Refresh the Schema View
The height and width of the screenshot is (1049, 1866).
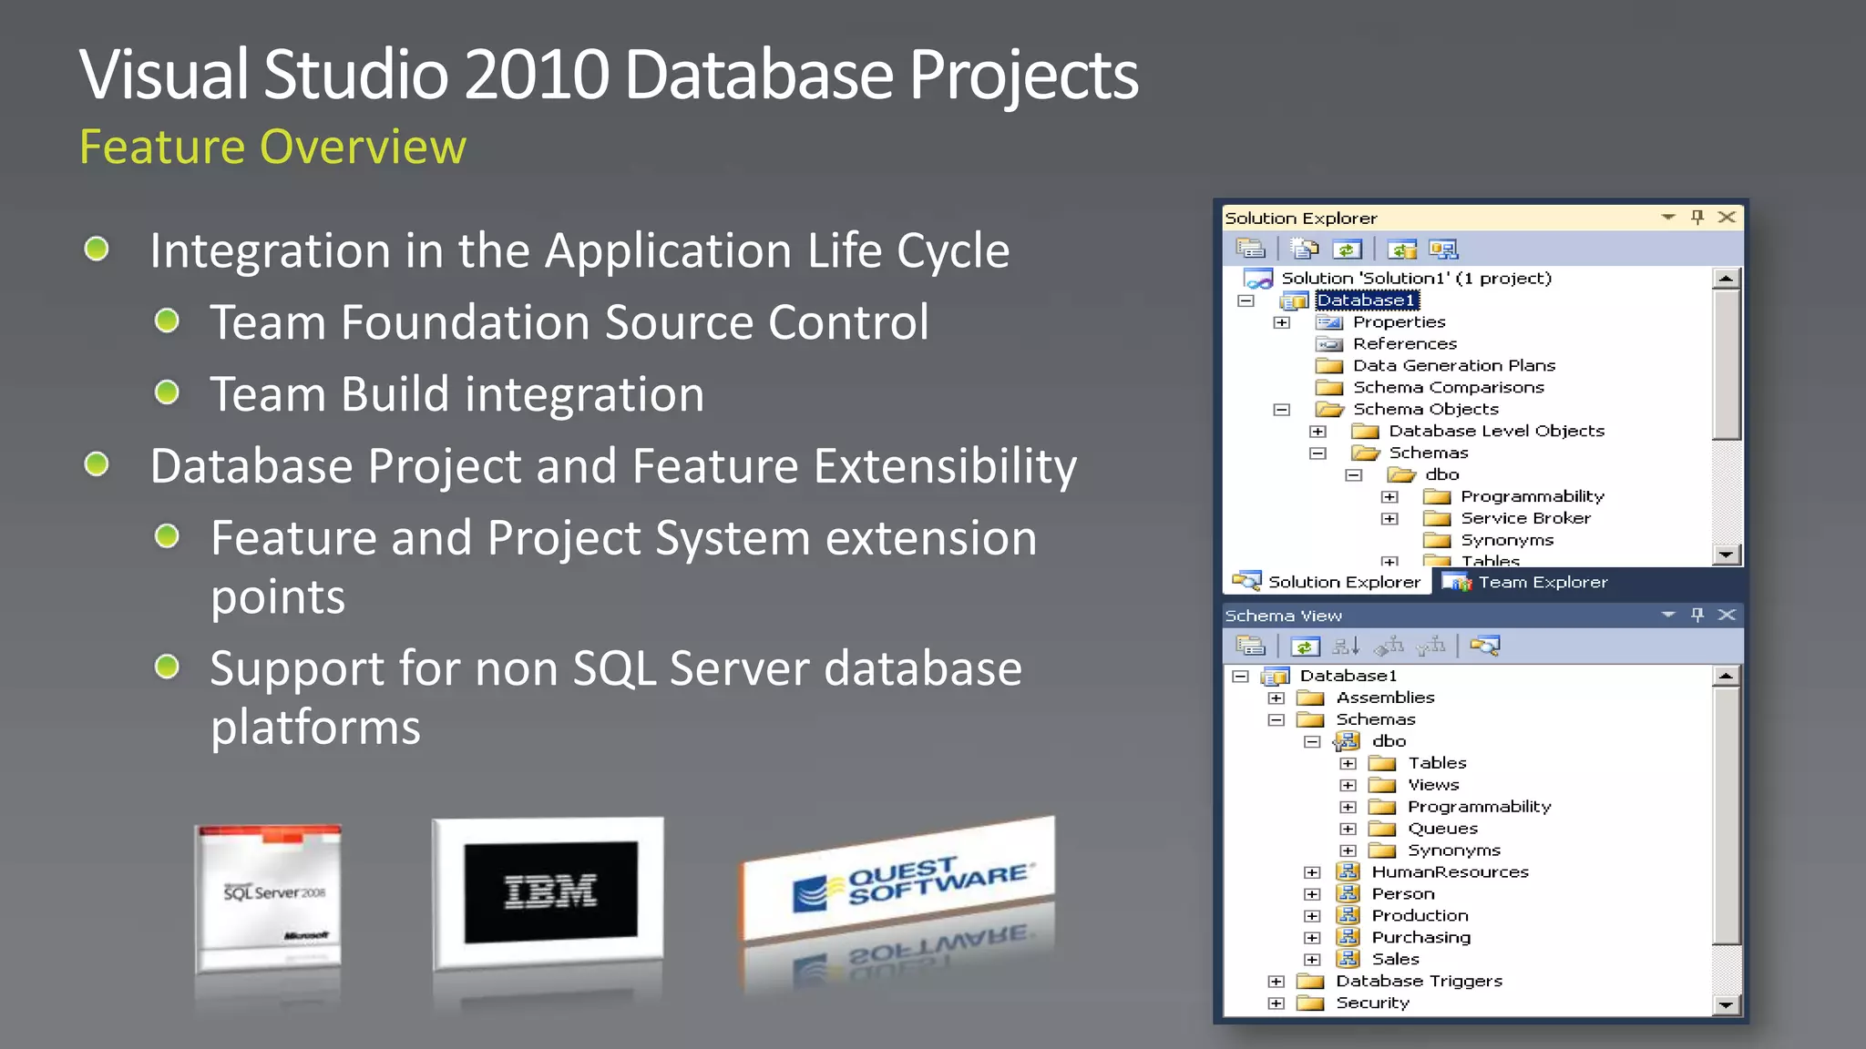[1305, 646]
